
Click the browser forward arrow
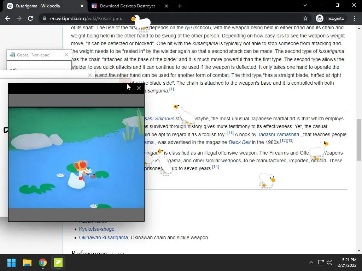[x=19, y=18]
